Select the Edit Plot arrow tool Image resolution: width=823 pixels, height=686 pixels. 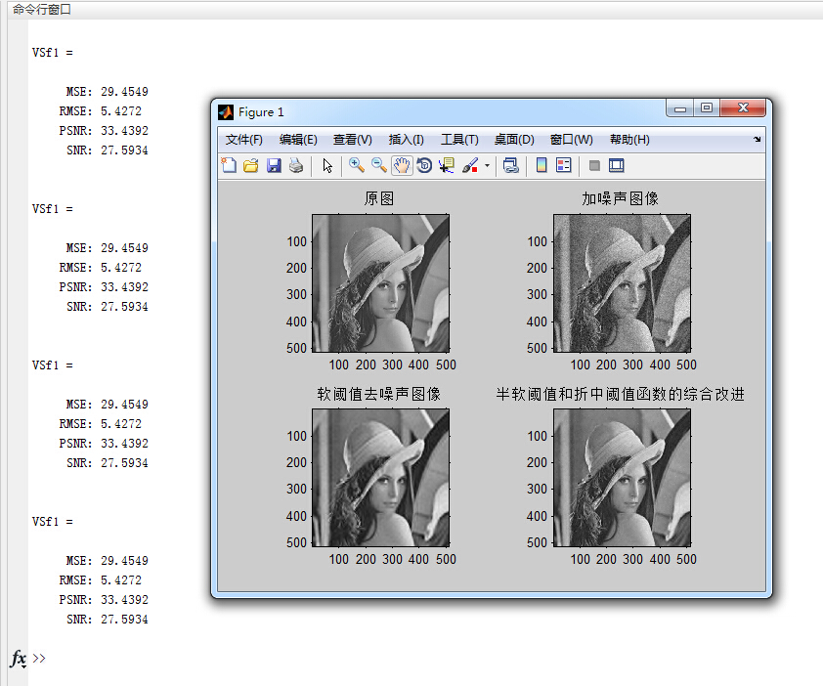pyautogui.click(x=327, y=166)
